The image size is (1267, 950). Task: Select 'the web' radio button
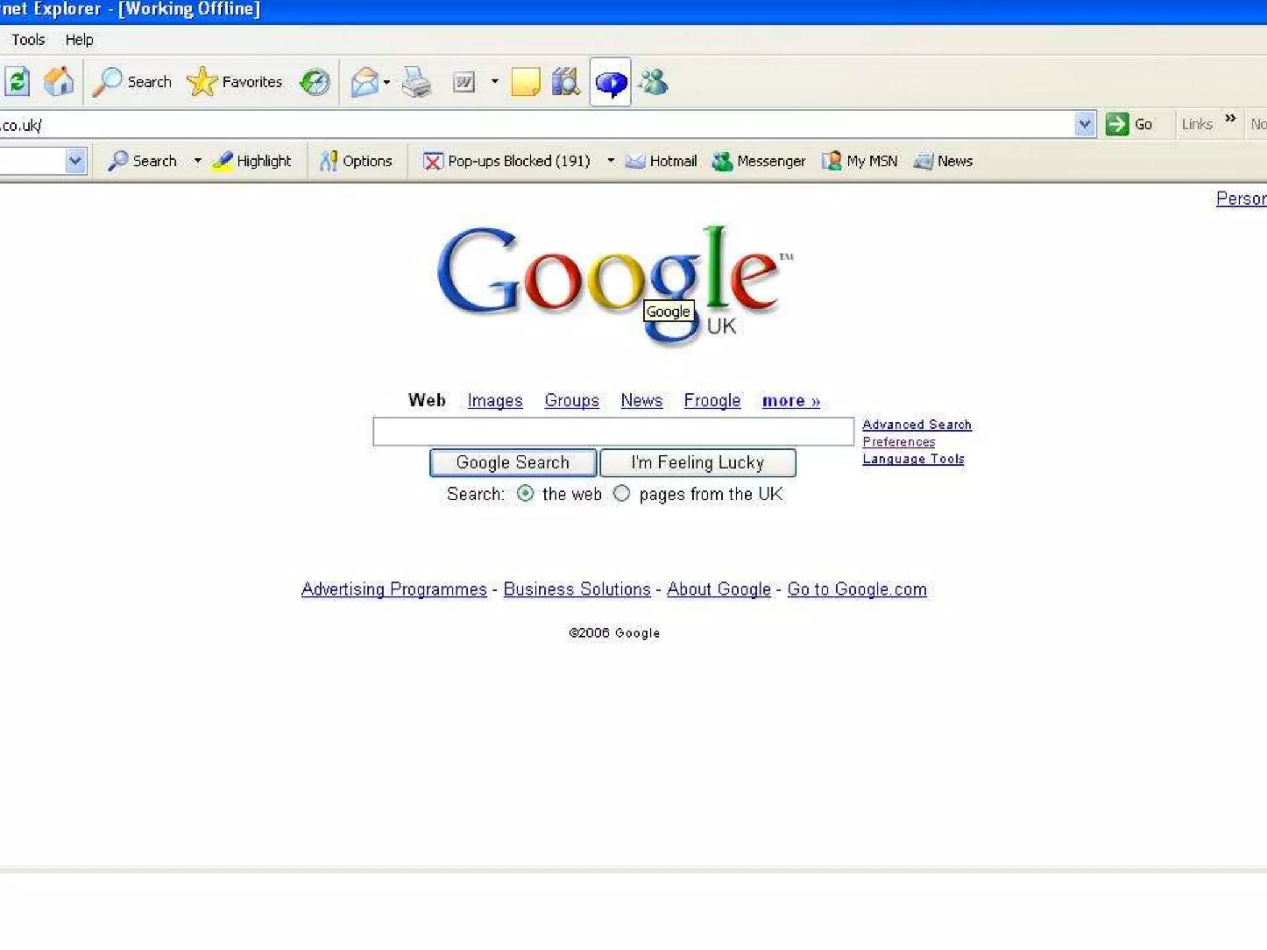(x=525, y=493)
